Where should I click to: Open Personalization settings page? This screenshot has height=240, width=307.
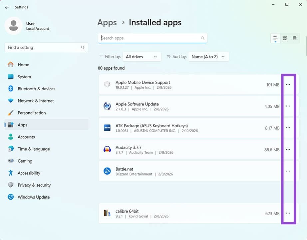click(32, 113)
